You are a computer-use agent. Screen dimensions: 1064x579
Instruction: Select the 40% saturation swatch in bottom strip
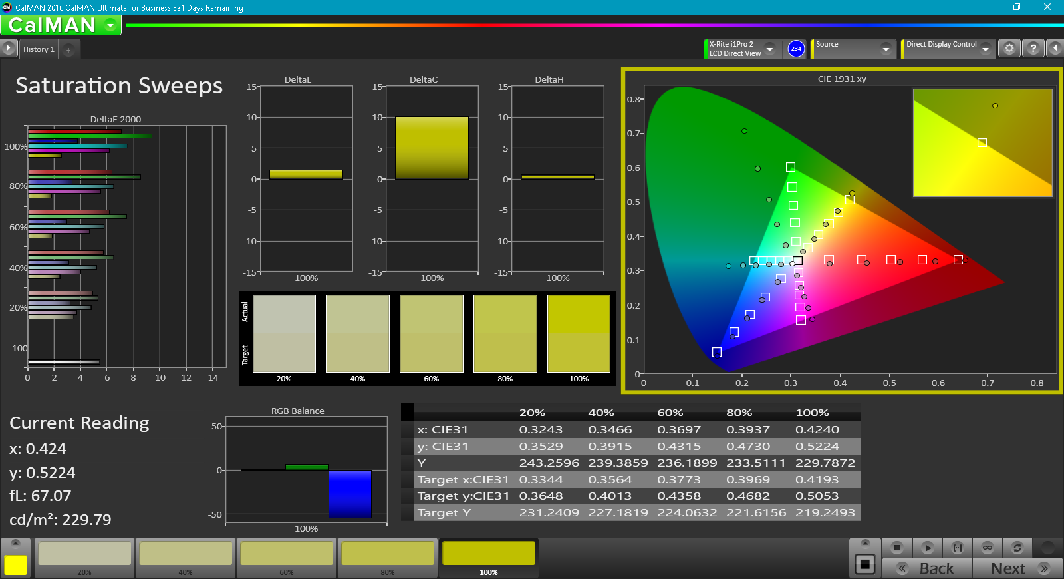pyautogui.click(x=186, y=558)
